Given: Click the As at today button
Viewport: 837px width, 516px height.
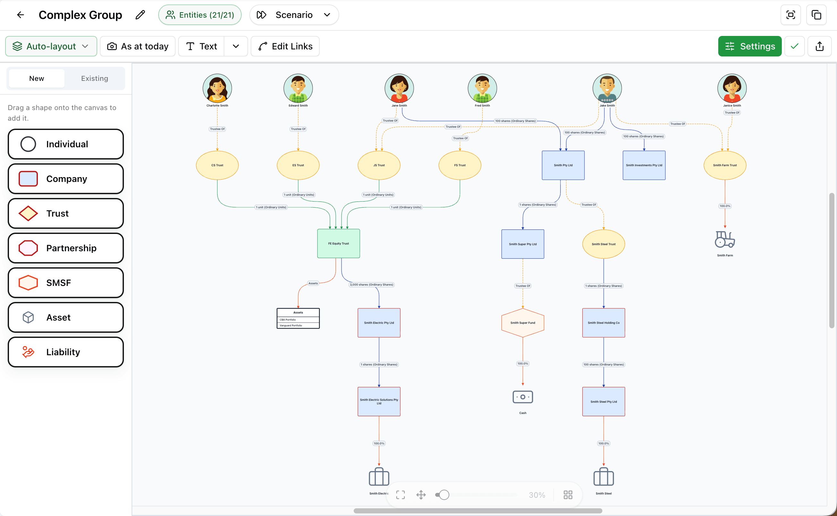Looking at the screenshot, I should (x=138, y=46).
